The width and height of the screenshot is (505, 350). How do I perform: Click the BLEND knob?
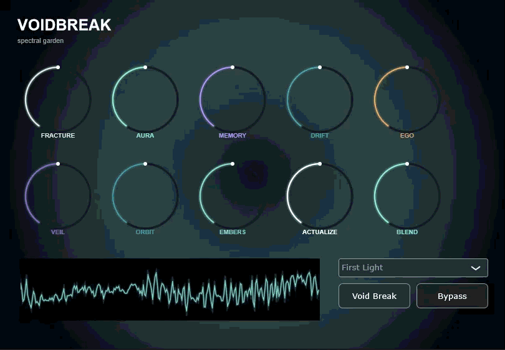407,196
